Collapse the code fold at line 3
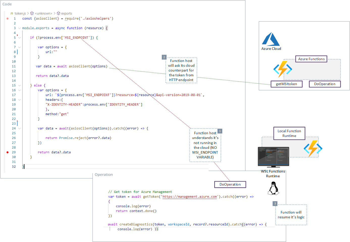350x242 pixels. (x=19, y=28)
